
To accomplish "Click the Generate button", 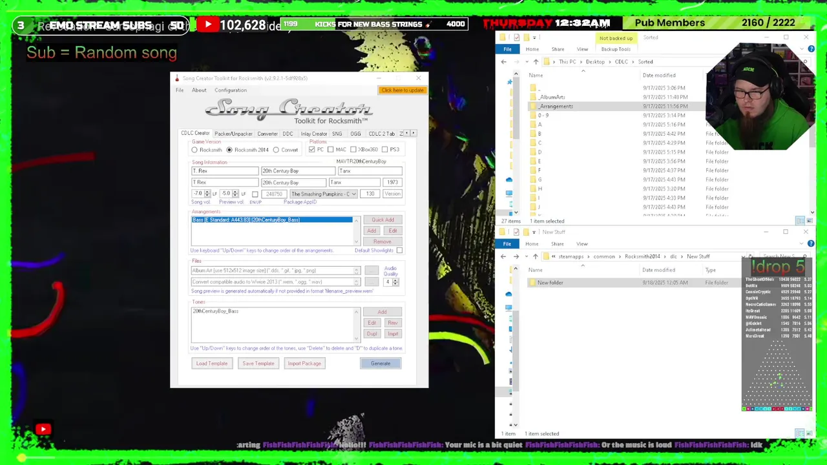I will (x=381, y=364).
